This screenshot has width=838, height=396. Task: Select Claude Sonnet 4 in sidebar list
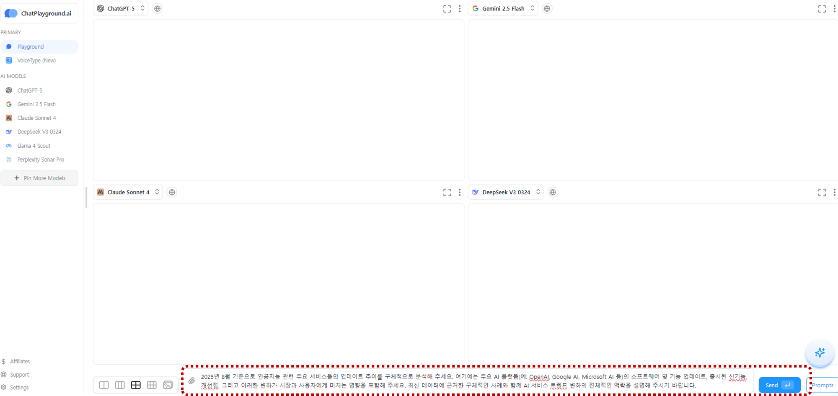tap(39, 118)
